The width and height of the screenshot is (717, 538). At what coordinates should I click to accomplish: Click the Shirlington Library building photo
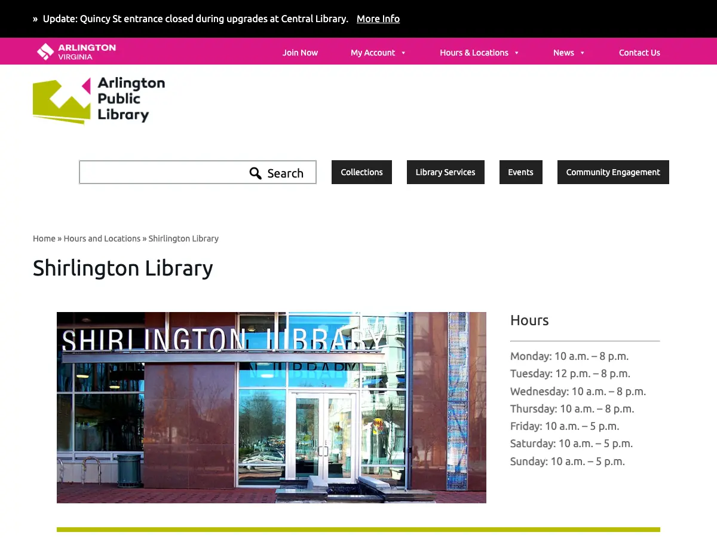(271, 408)
